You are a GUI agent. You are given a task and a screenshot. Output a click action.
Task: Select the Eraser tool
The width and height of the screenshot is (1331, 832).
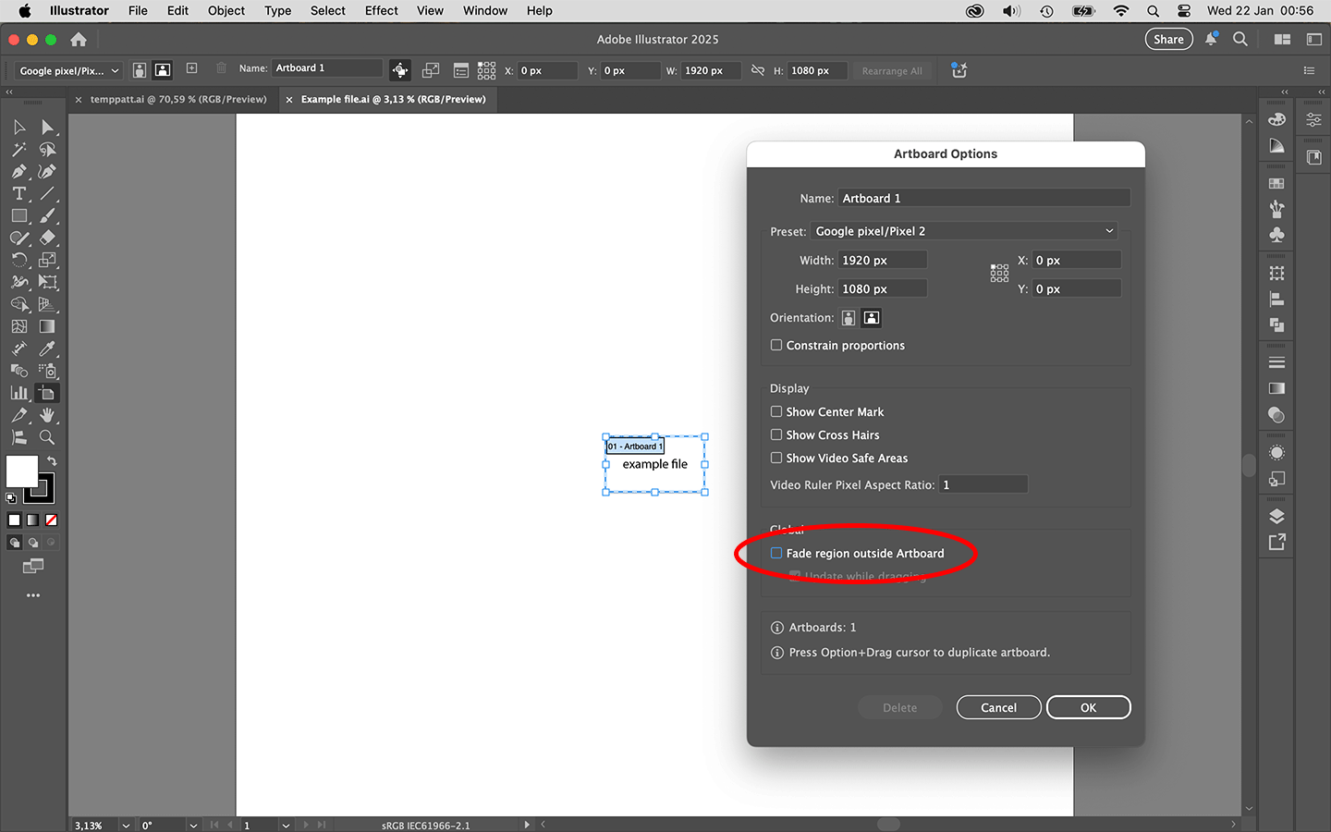click(48, 238)
